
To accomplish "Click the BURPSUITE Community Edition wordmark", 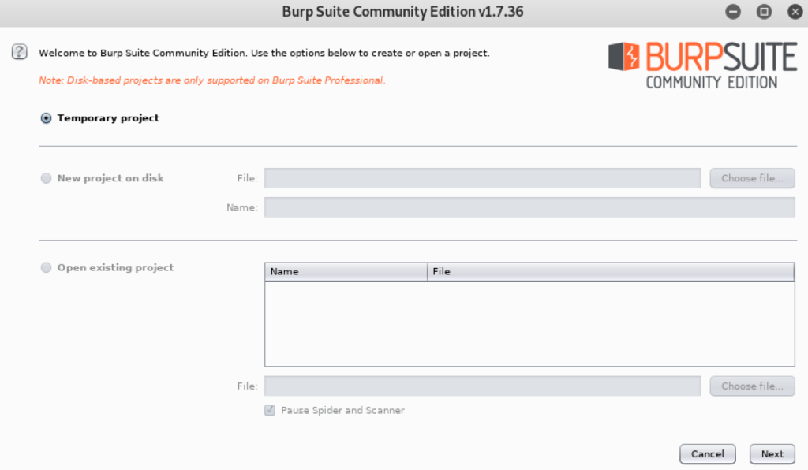I will 721,65.
